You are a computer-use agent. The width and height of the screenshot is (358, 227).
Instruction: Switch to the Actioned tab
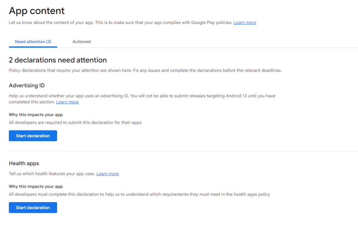[x=81, y=42]
